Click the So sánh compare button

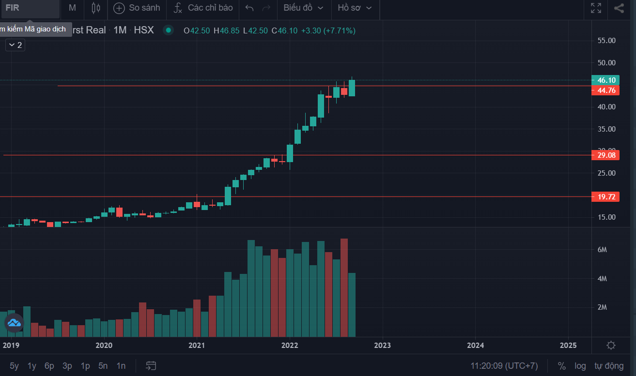(x=137, y=8)
